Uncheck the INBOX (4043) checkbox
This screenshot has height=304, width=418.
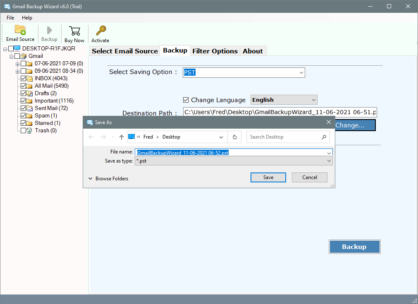24,79
